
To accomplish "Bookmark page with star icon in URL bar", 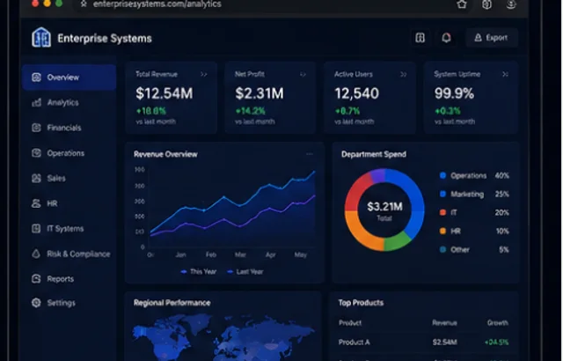I will click(x=84, y=4).
